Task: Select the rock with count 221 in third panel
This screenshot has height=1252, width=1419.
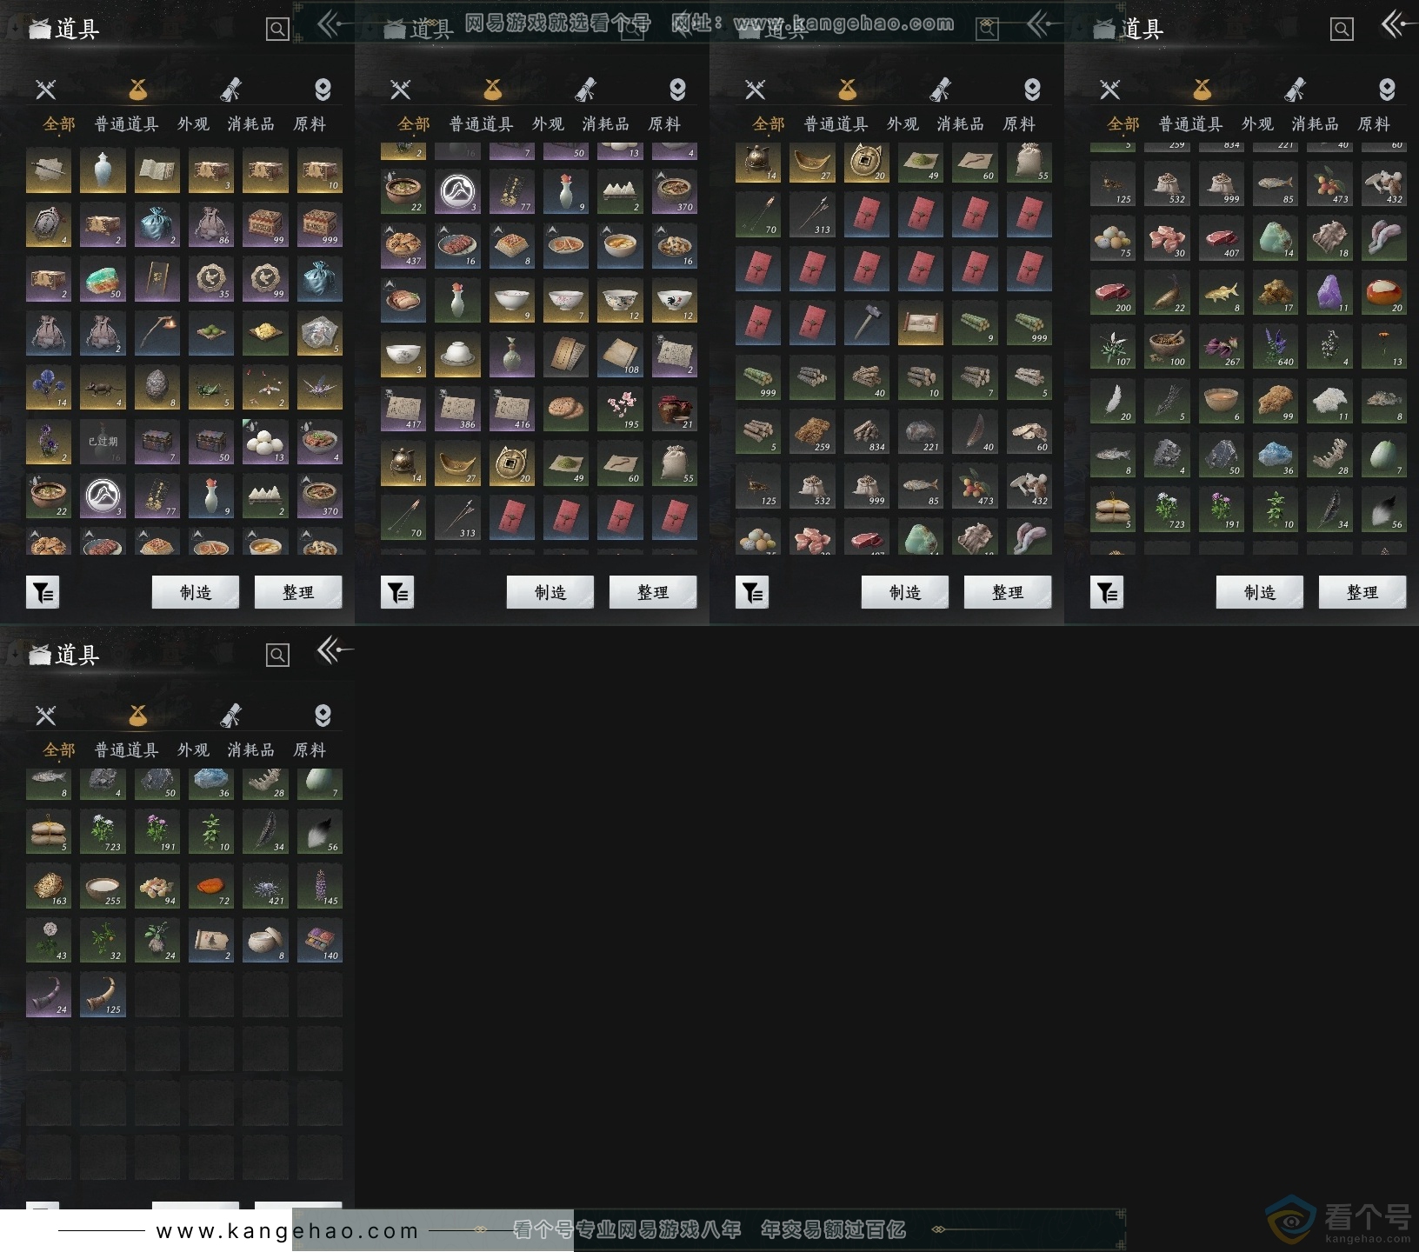Action: 921,431
